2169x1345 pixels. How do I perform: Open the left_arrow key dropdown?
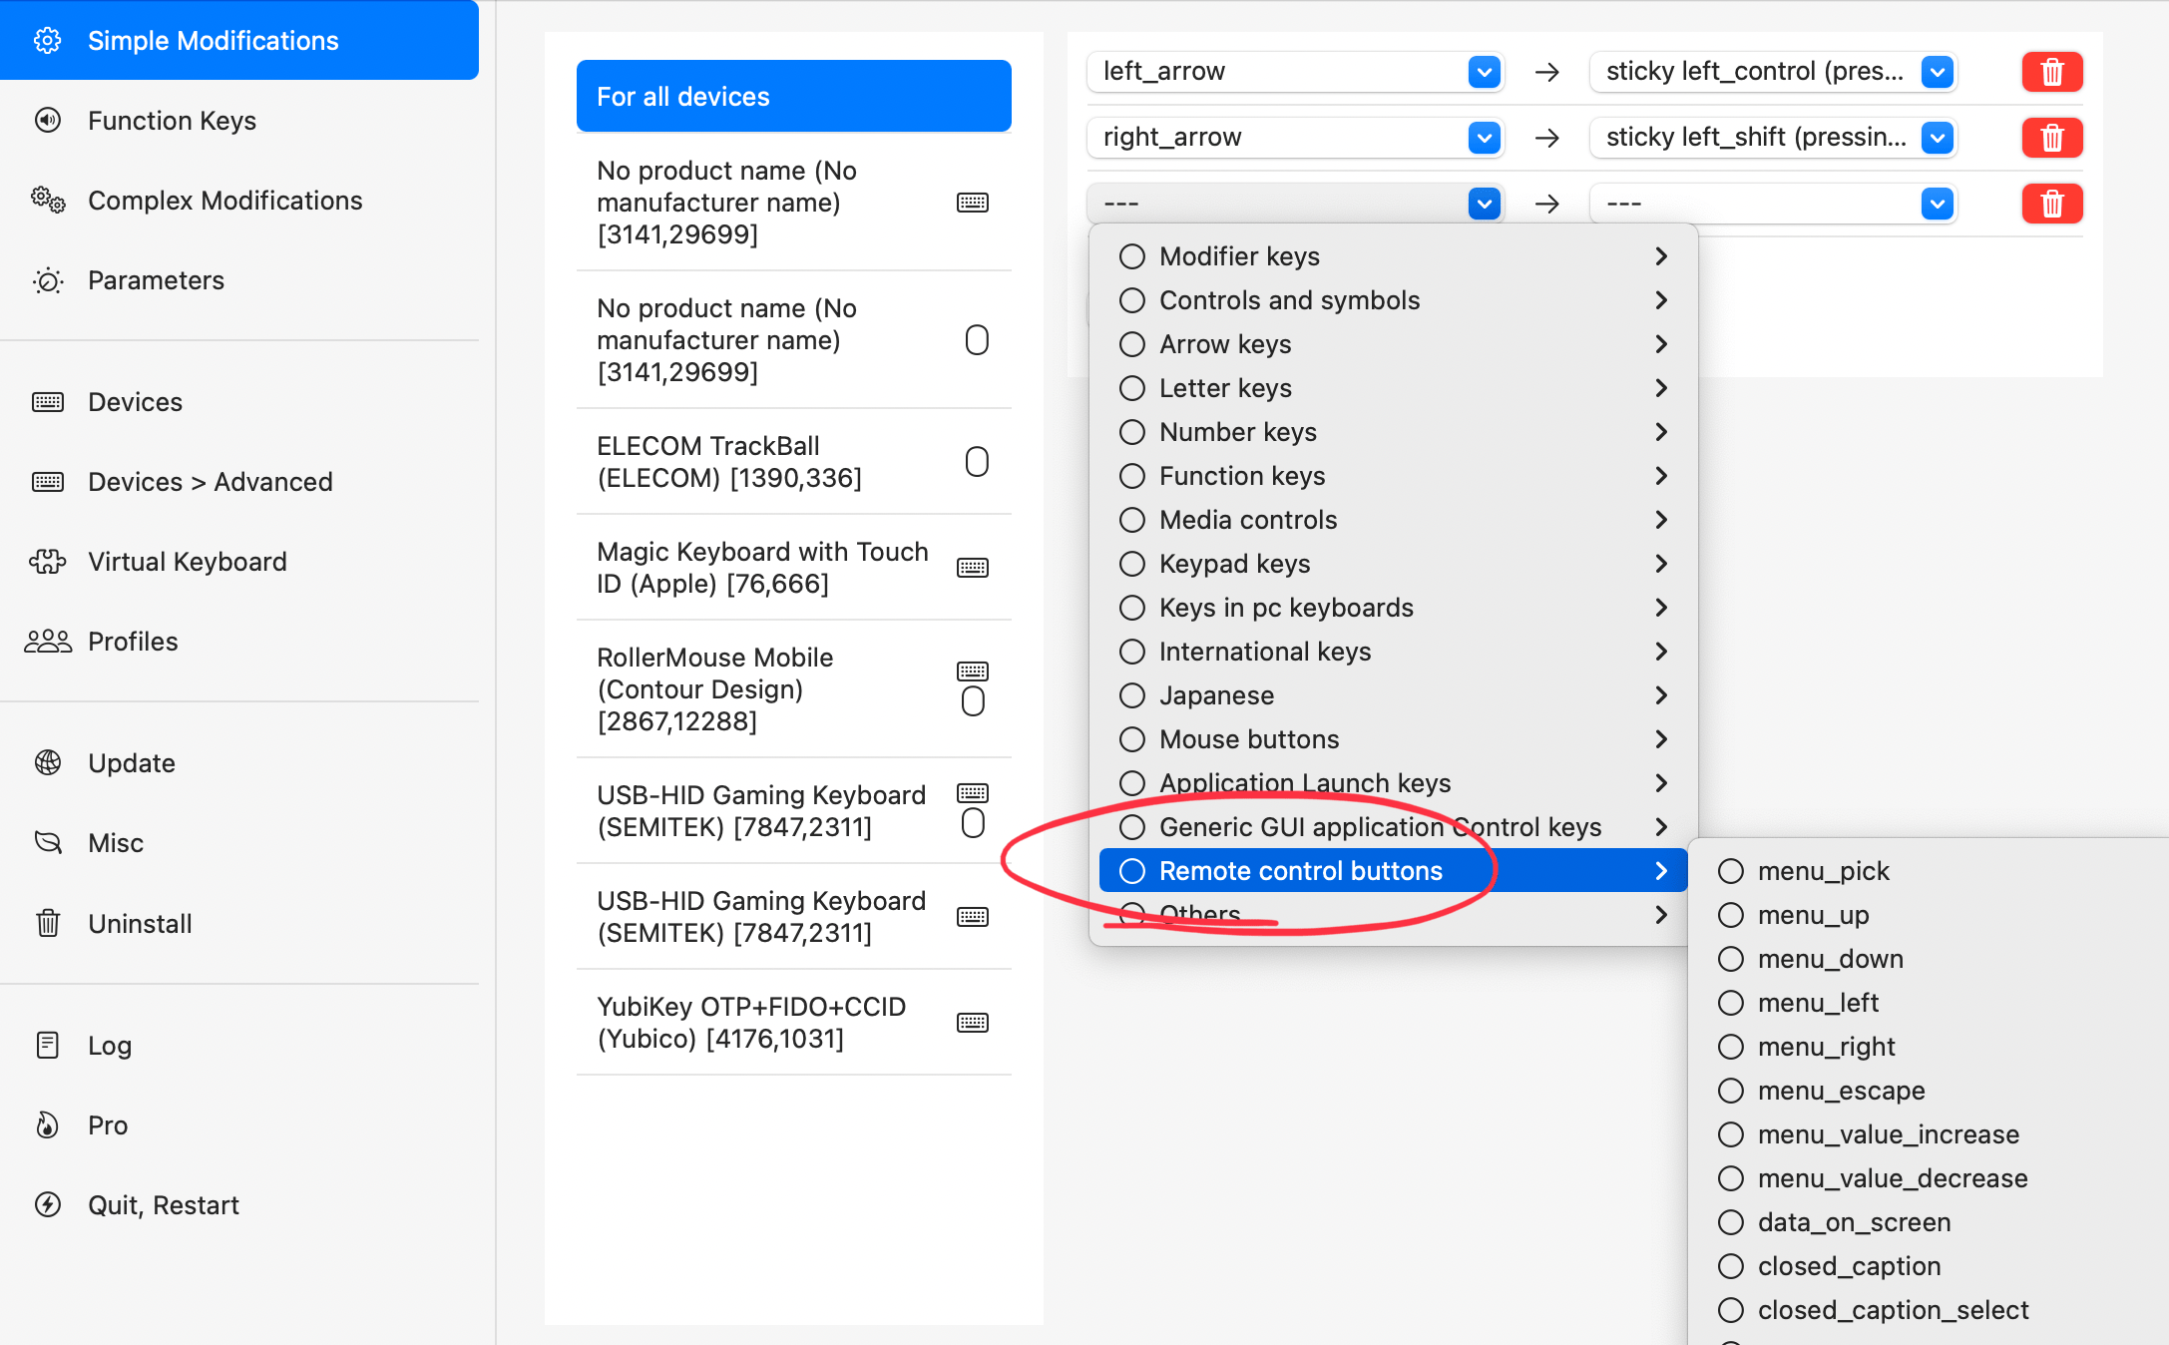(1485, 71)
